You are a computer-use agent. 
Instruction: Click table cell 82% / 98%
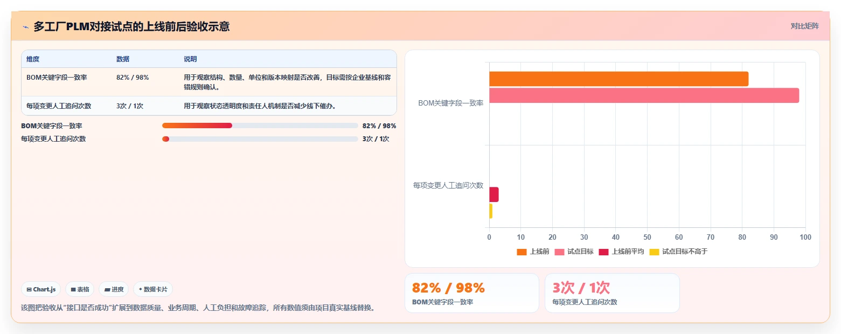[x=133, y=78]
